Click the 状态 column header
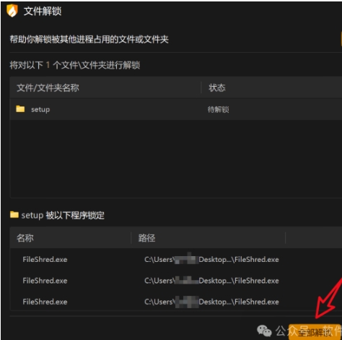 coord(217,88)
